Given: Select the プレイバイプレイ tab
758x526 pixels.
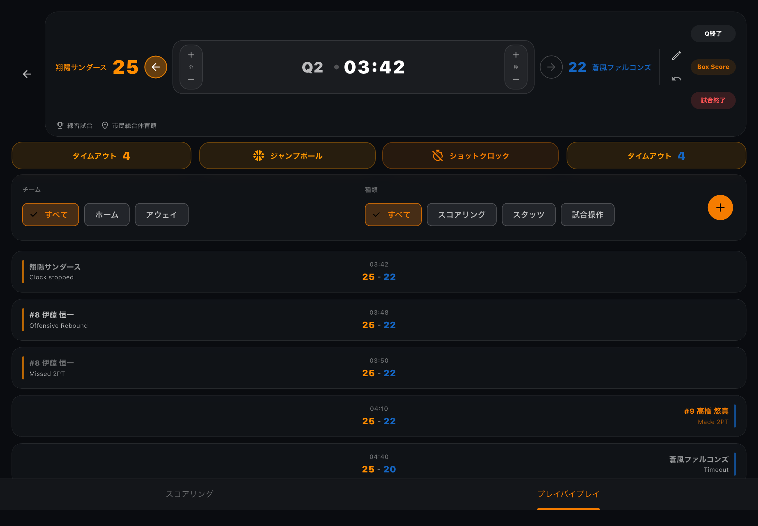Looking at the screenshot, I should click(568, 494).
